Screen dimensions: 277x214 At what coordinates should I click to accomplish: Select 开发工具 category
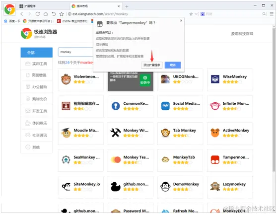37,111
